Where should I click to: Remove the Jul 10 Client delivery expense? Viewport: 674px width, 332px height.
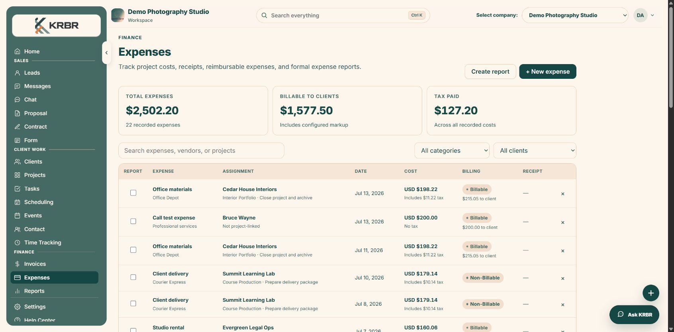[x=563, y=279]
